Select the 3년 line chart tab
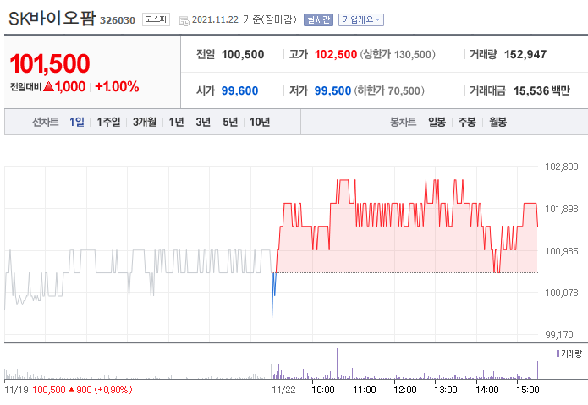588x405 pixels. pyautogui.click(x=203, y=122)
